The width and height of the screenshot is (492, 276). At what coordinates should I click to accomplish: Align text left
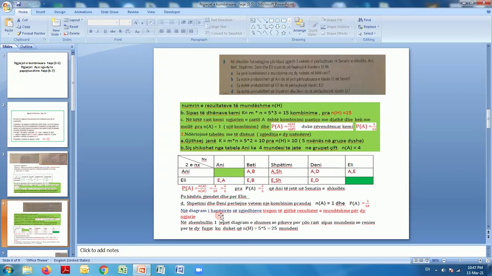click(x=162, y=31)
